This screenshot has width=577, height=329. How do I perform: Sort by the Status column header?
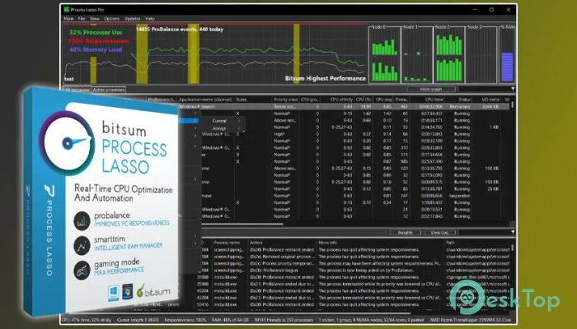click(x=464, y=100)
